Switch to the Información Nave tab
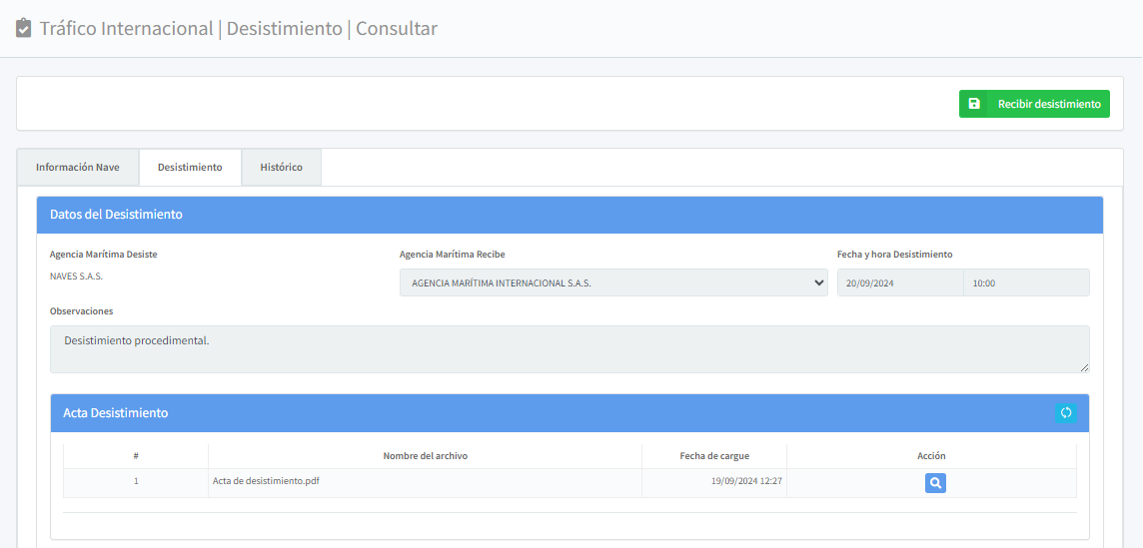 [78, 168]
